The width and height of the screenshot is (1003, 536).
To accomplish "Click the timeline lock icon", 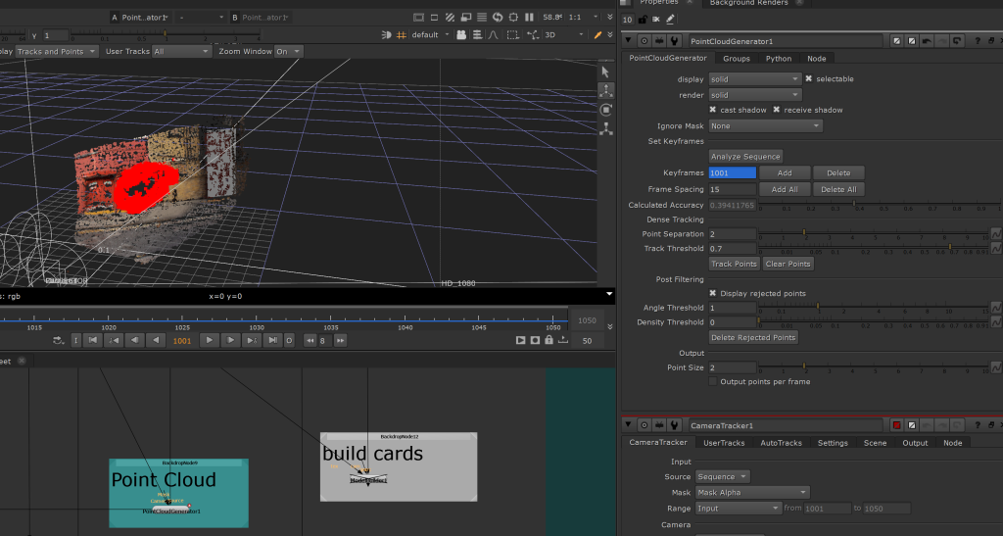I will pos(549,340).
